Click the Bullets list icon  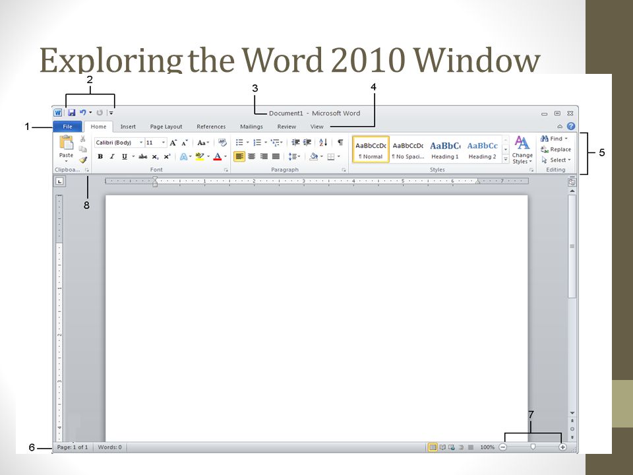pyautogui.click(x=239, y=142)
